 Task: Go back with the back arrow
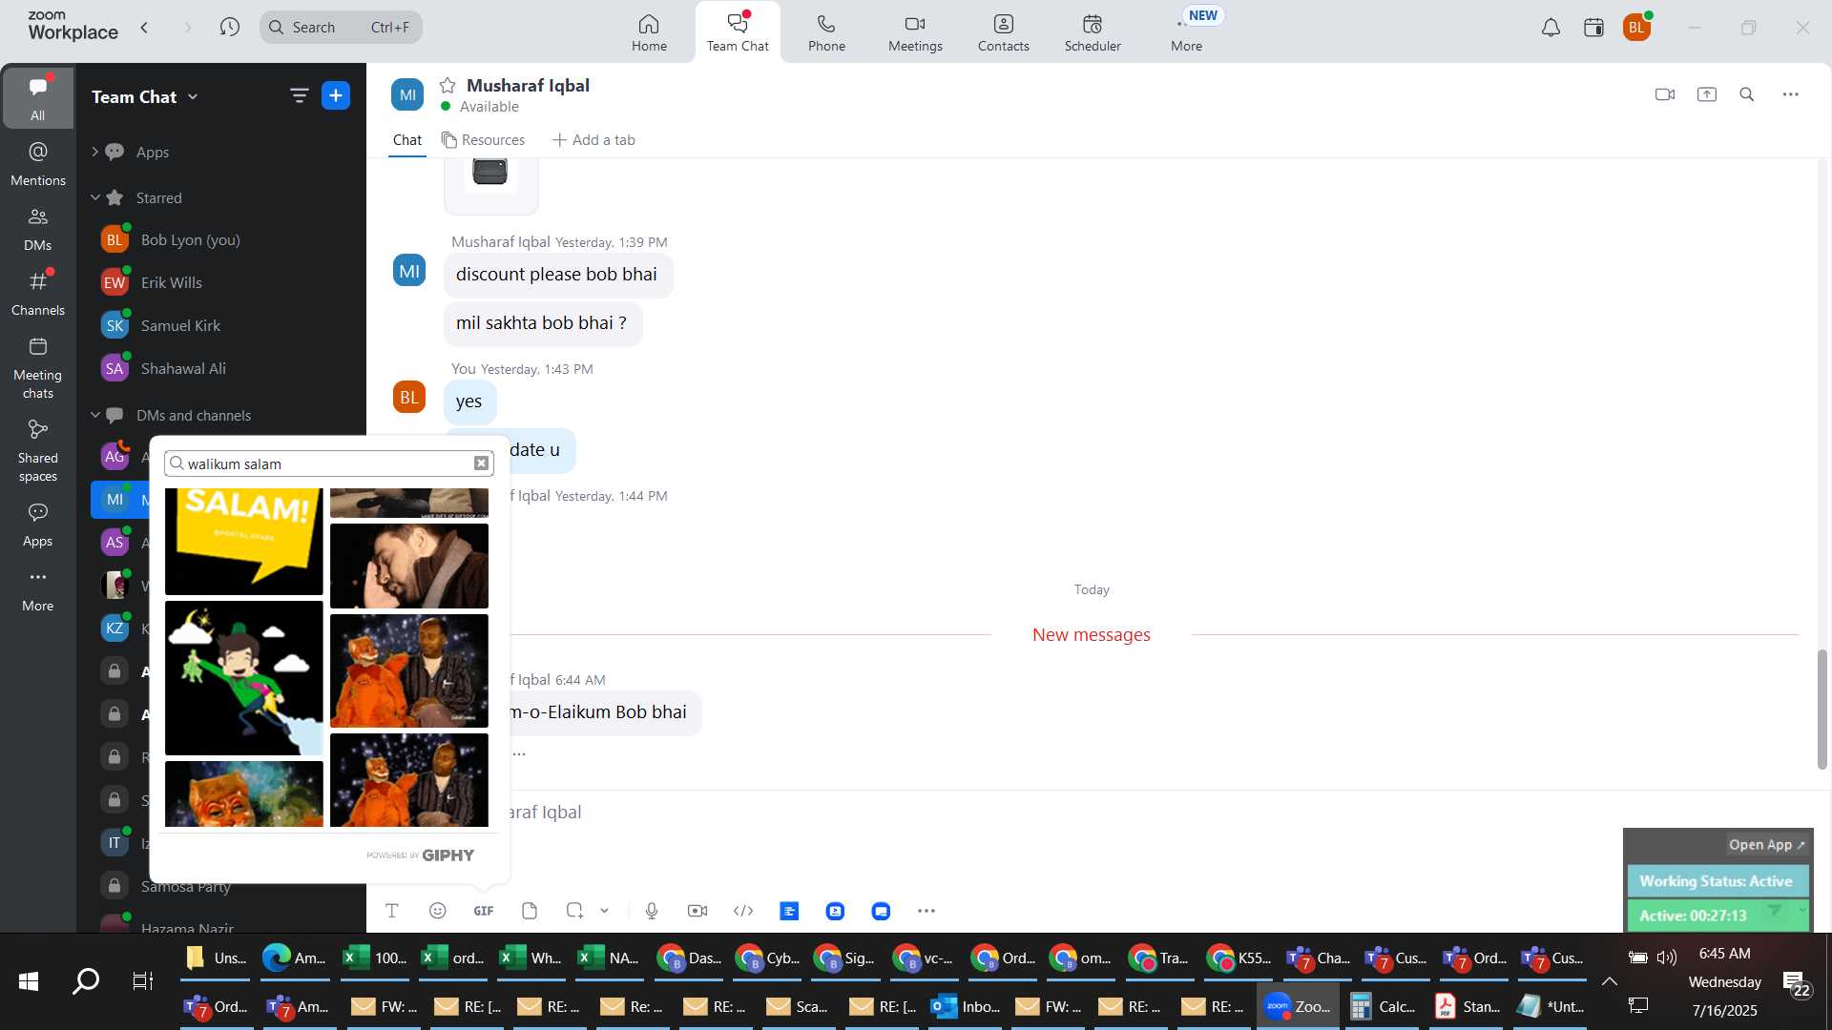pyautogui.click(x=145, y=27)
